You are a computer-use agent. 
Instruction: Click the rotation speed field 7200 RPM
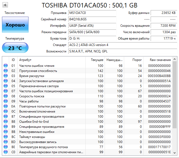pyautogui.click(x=164, y=26)
